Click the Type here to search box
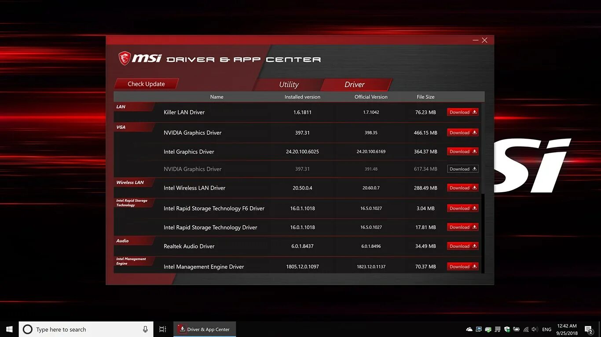 [86, 329]
